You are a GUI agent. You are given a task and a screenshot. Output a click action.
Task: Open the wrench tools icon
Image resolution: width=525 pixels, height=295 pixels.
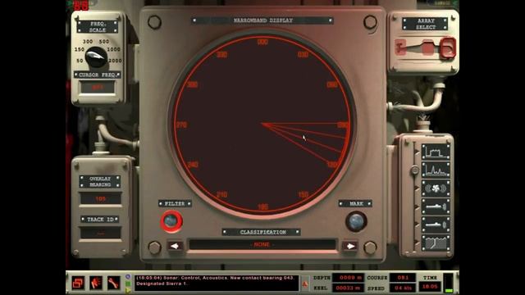[113, 283]
